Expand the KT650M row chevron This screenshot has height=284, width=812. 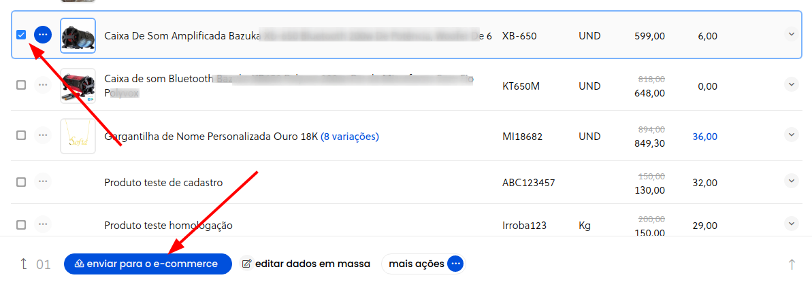[792, 84]
